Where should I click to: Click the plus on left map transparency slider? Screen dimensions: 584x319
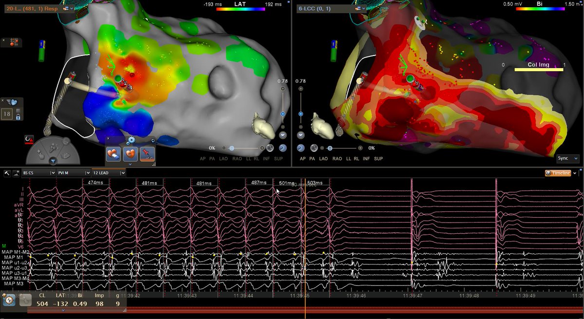coord(262,148)
